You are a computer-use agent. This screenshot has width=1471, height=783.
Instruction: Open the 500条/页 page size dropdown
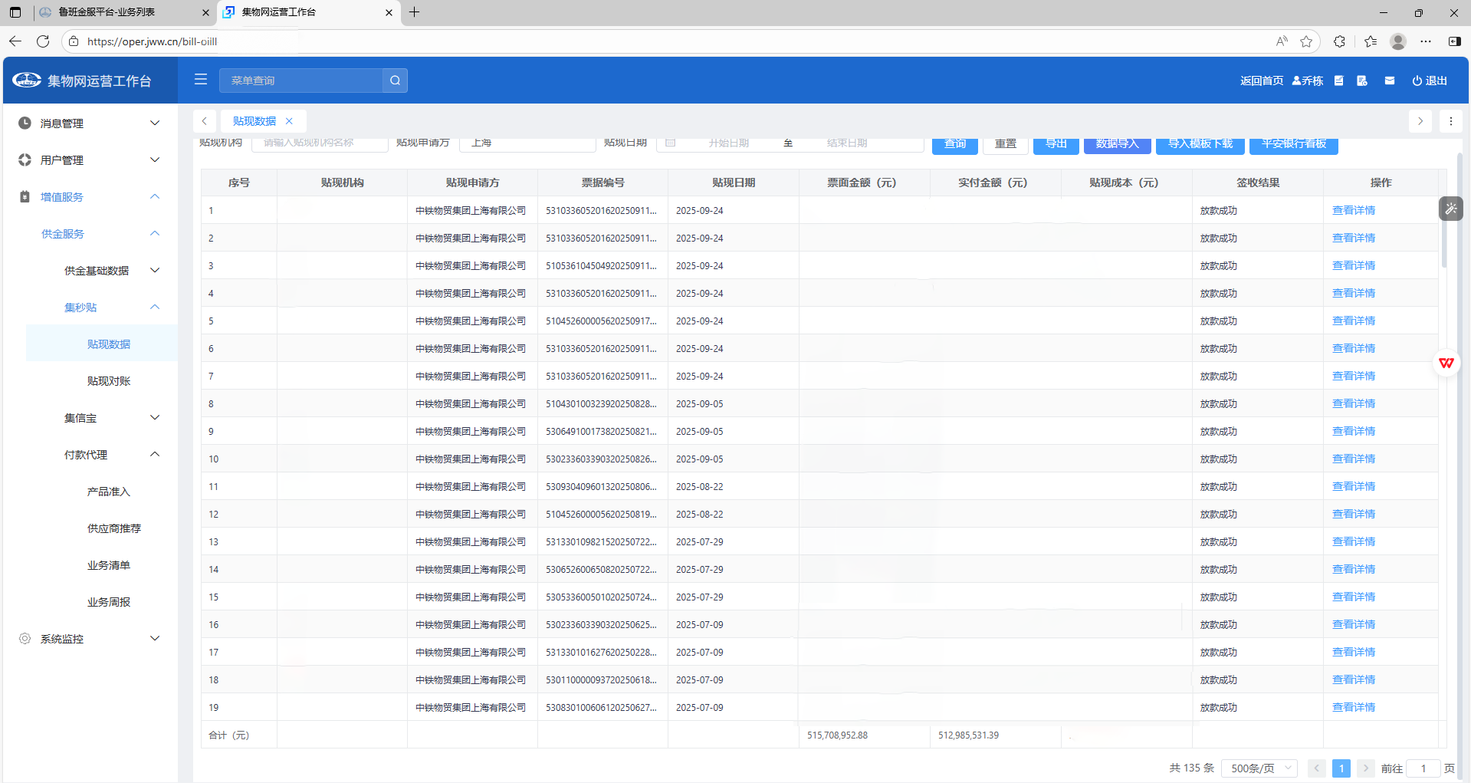click(x=1260, y=768)
